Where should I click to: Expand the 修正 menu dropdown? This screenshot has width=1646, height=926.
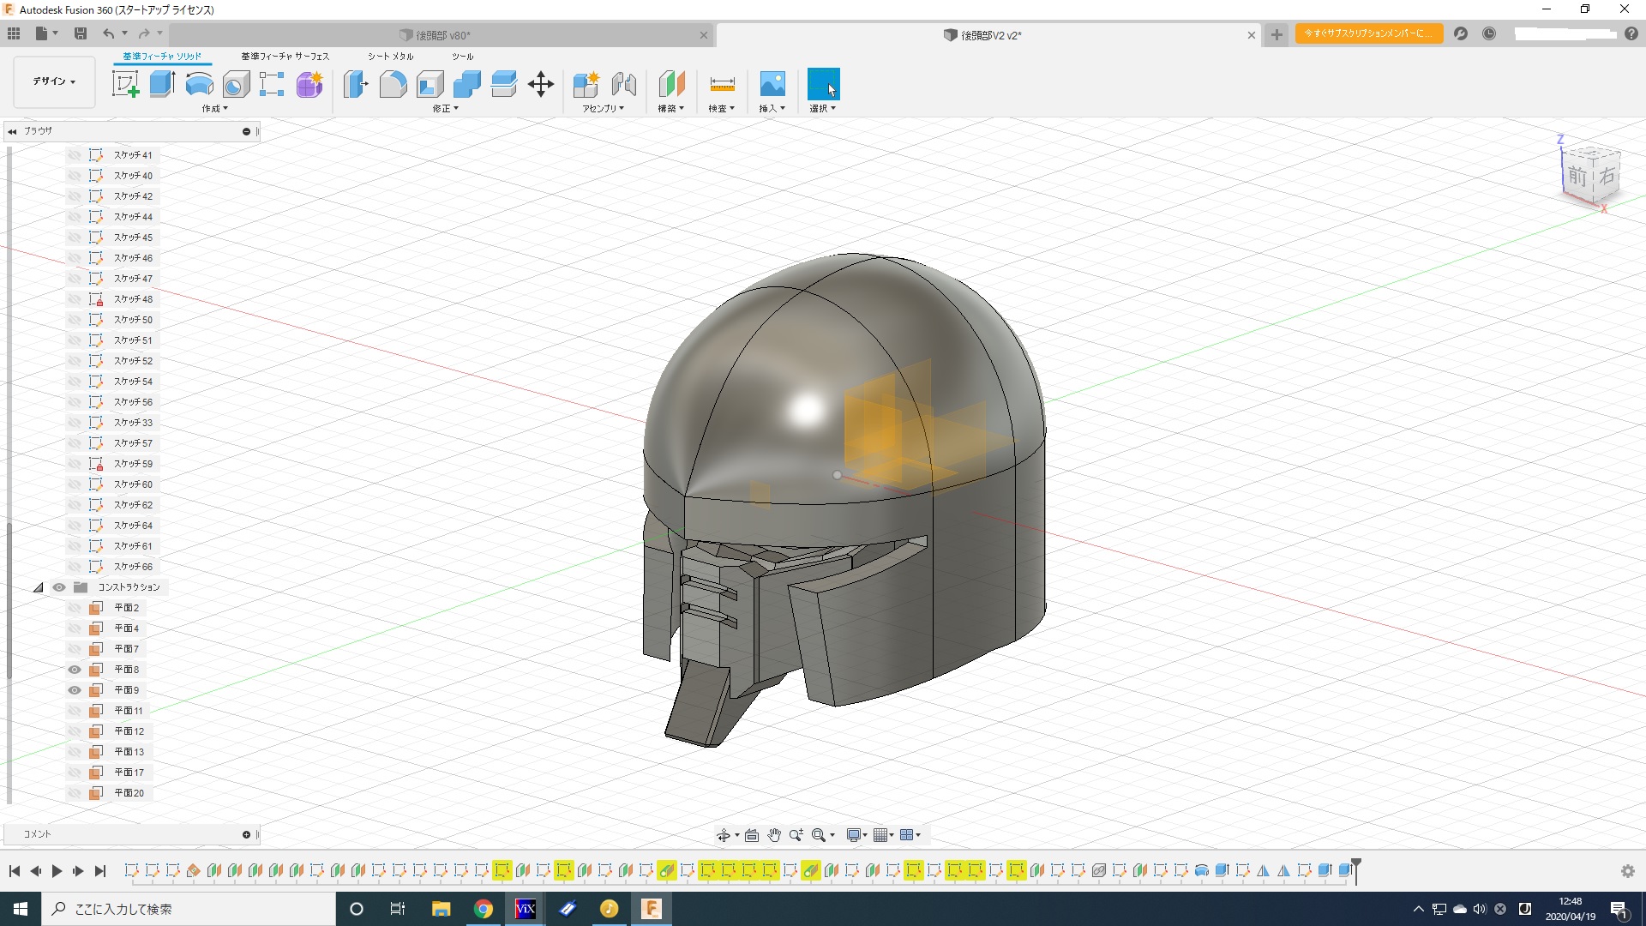(446, 109)
